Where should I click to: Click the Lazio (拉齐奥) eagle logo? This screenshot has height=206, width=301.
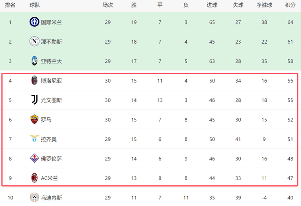tap(34, 139)
